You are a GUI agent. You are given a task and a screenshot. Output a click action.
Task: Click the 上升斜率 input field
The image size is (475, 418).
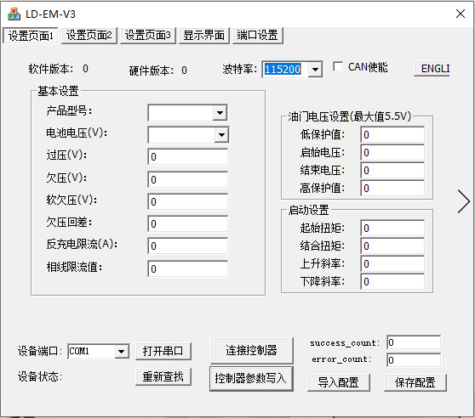click(x=392, y=264)
